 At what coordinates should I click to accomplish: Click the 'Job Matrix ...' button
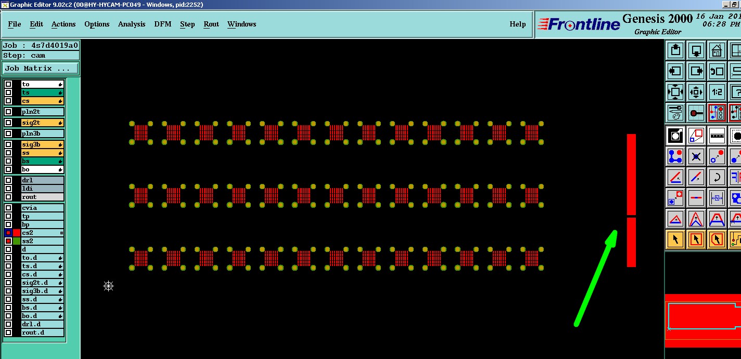(x=41, y=68)
